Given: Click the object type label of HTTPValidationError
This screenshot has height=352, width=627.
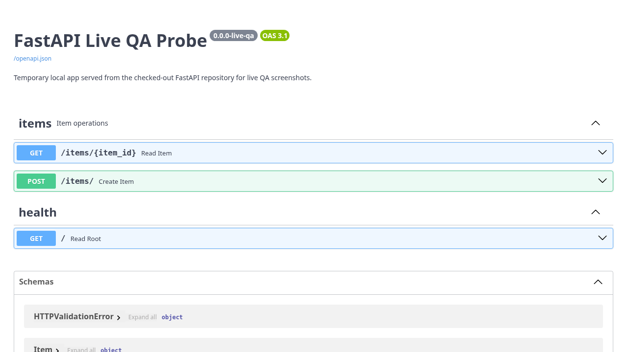Looking at the screenshot, I should click(x=172, y=317).
